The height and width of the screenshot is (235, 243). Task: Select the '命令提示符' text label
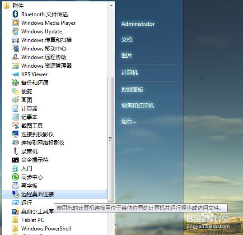pyautogui.click(x=35, y=160)
